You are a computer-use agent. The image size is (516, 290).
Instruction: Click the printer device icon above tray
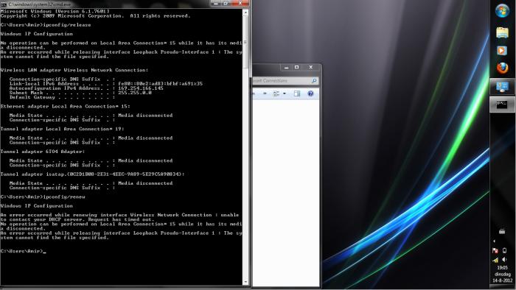click(502, 231)
